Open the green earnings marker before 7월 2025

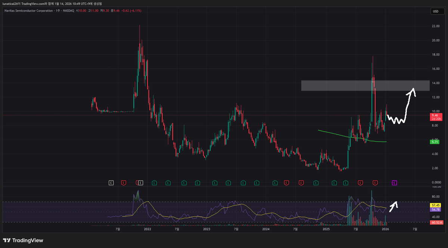[x=346, y=183]
